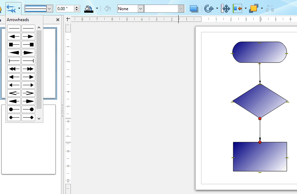
Task: Select the rounded terminator flowchart shape
Action: (x=260, y=52)
